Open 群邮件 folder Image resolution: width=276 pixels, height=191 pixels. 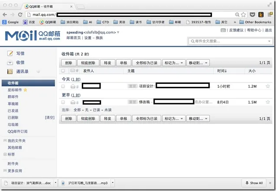13,97
